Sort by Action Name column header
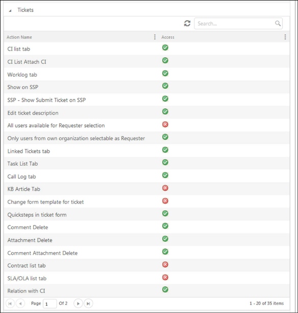Viewport: 298px width, 313px height. 19,37
